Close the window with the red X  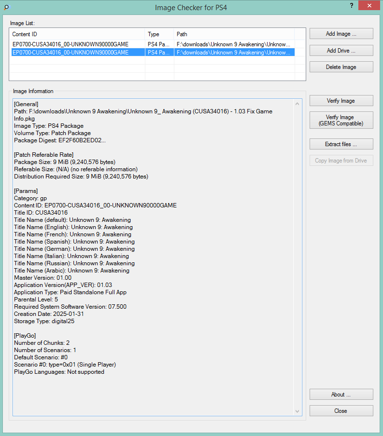(x=369, y=6)
